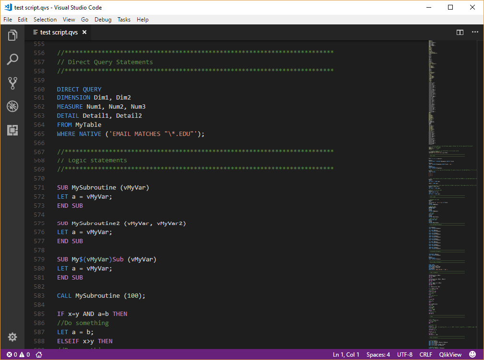The width and height of the screenshot is (484, 360).
Task: Open the Extensions view icon
Action: pos(12,130)
